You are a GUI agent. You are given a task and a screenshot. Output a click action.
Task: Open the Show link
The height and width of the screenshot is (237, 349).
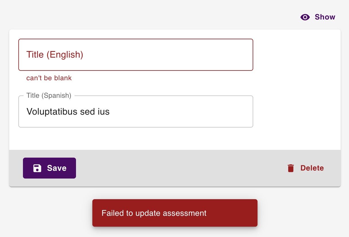[x=325, y=17]
